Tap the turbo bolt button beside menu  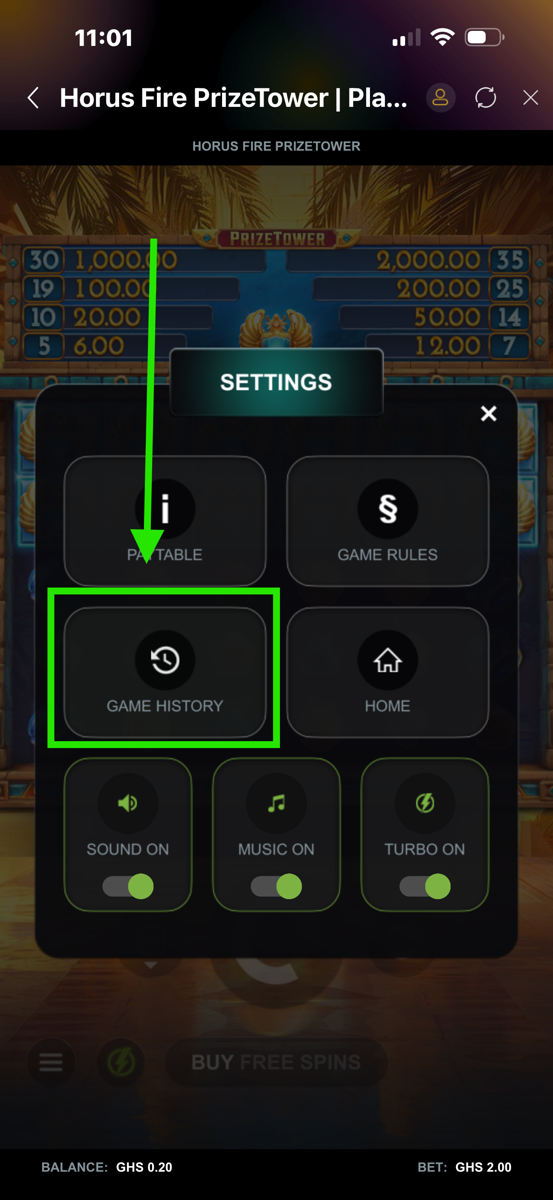pos(121,1062)
